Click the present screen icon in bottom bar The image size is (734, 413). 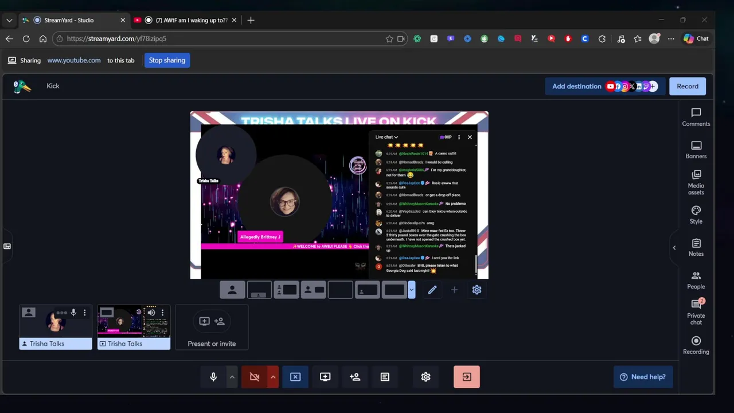click(x=325, y=377)
